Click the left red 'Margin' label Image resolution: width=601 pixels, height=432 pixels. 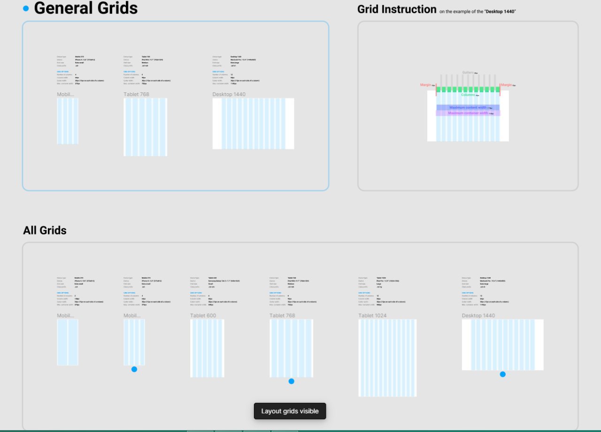point(426,85)
